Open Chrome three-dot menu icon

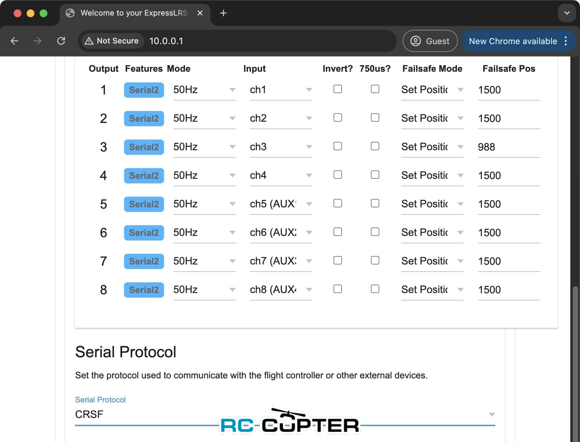click(566, 41)
